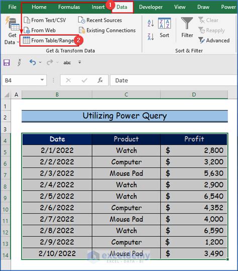Switch to the Formulas tab

coord(69,7)
